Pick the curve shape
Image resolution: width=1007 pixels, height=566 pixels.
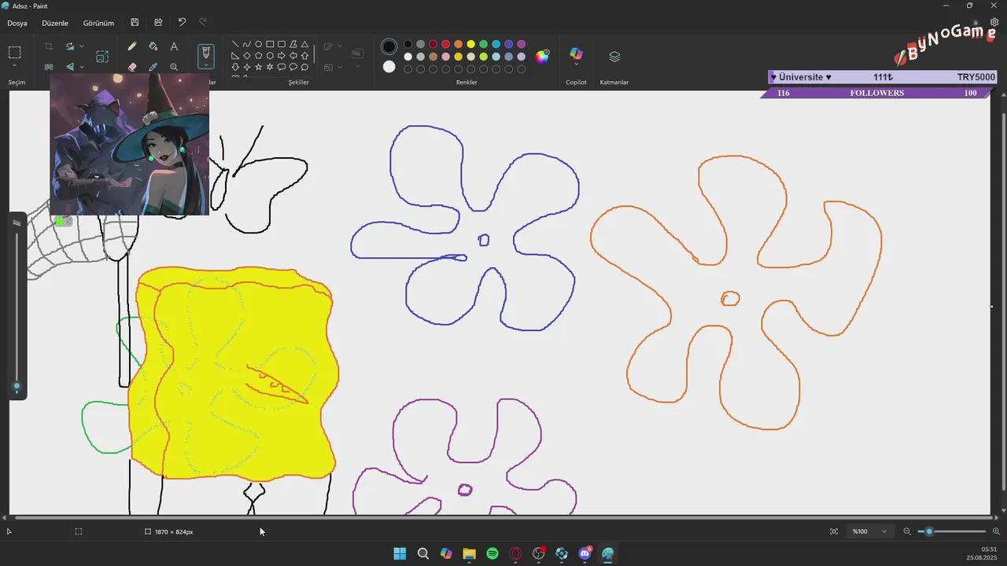[247, 44]
